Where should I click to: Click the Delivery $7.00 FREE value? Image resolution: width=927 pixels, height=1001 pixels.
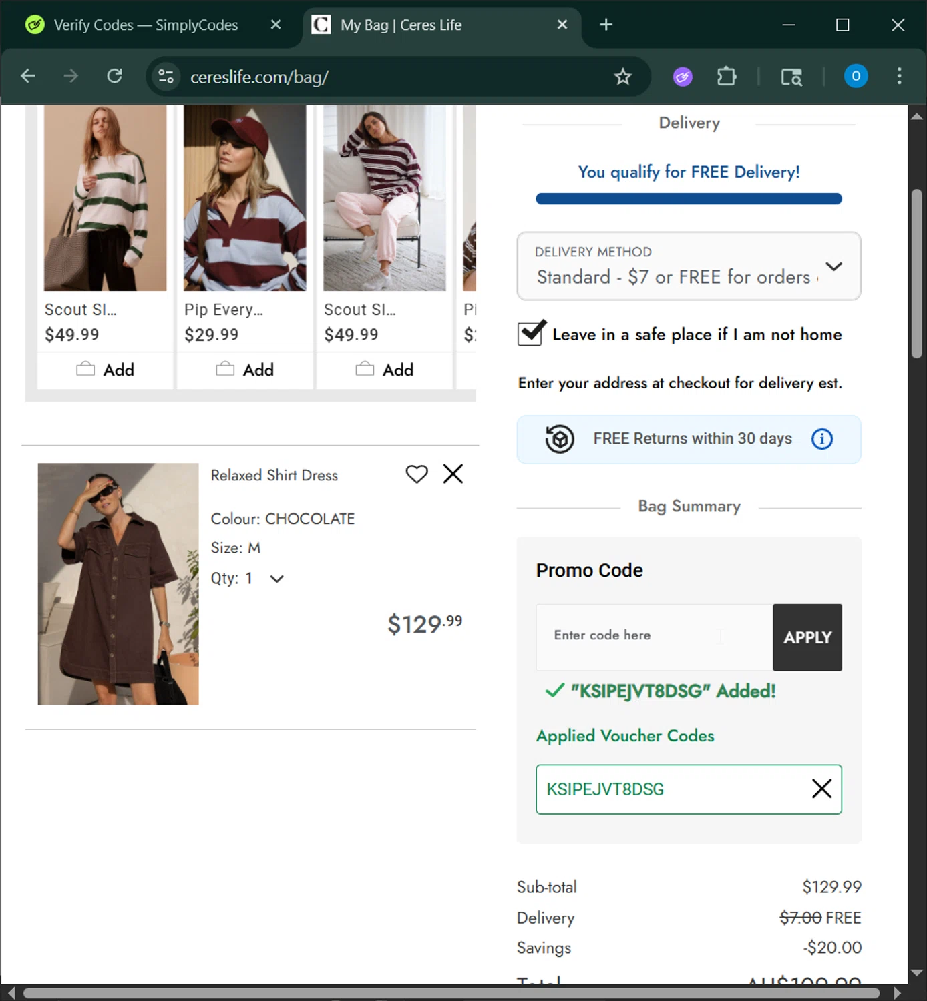pos(820,918)
